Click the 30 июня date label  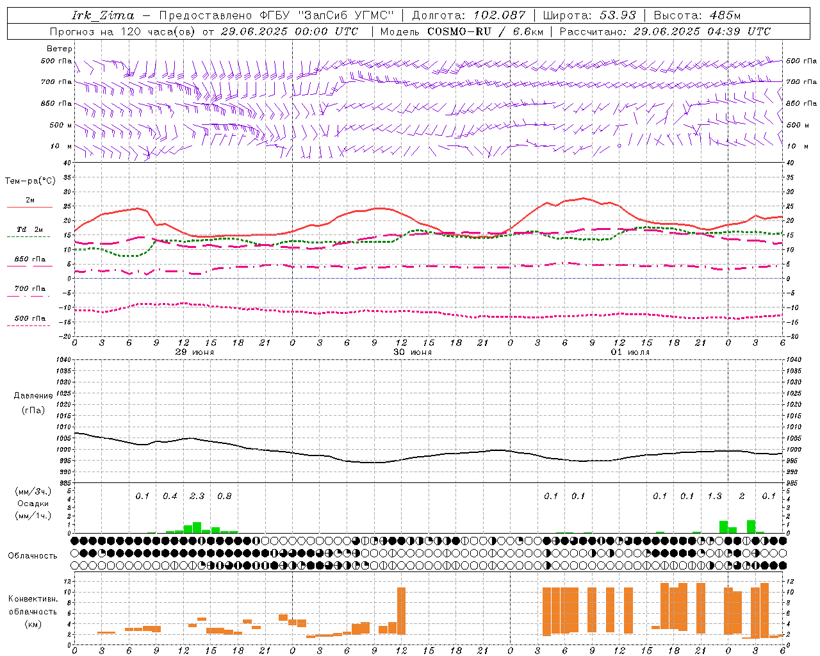tap(413, 352)
